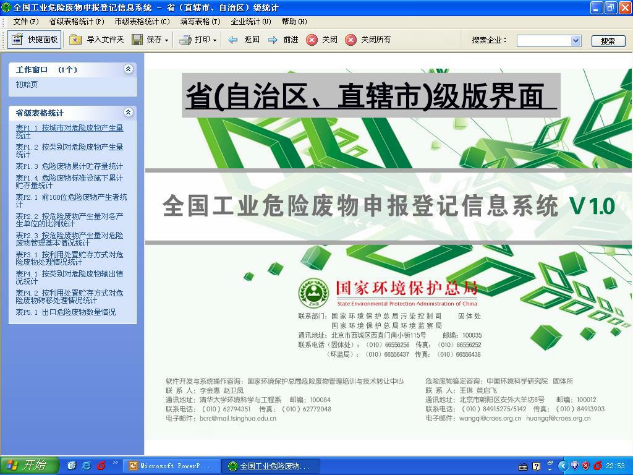Open 表P2.1 前100位危险废物产生者统计
This screenshot has height=475, width=633.
click(72, 201)
